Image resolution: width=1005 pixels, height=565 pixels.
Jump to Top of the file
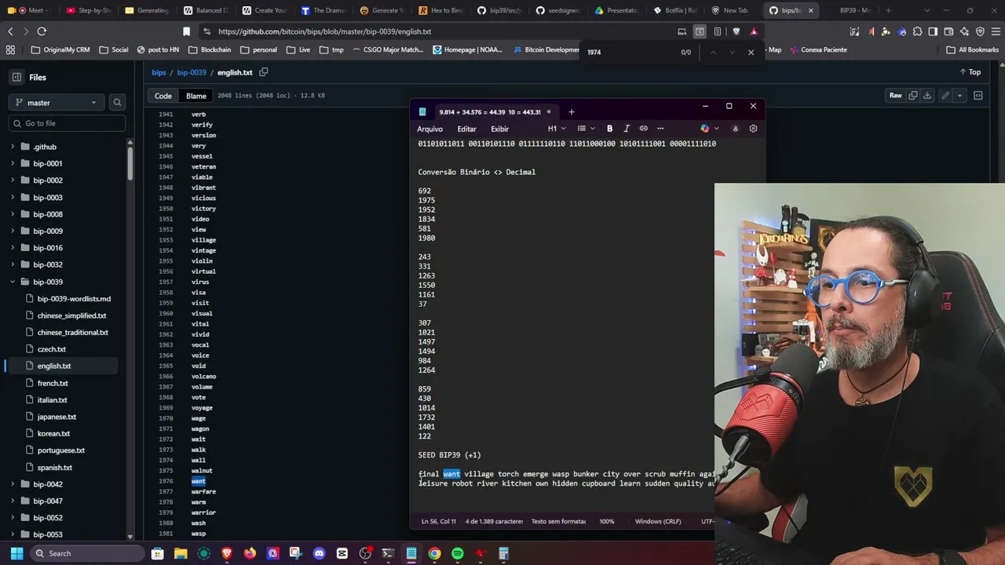pos(970,72)
